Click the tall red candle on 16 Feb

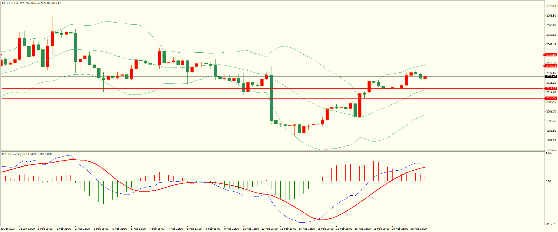pyautogui.click(x=360, y=105)
